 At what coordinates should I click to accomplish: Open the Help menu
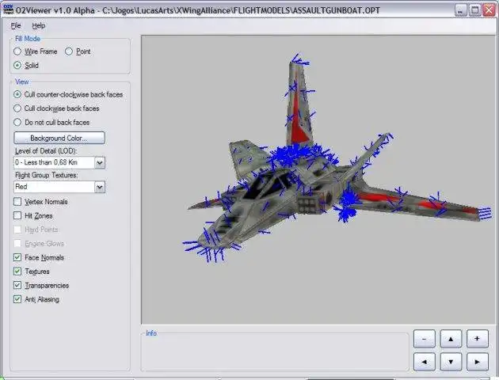pos(39,26)
